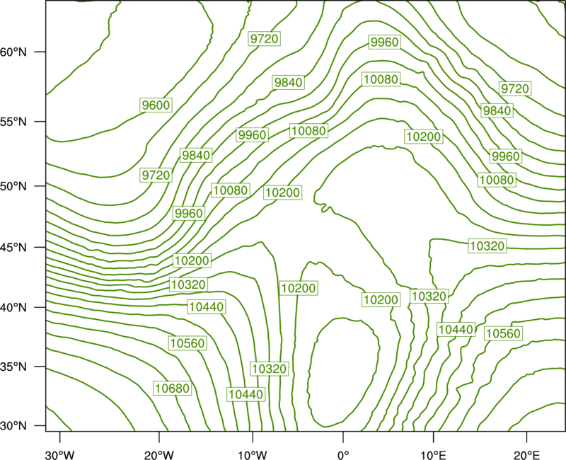The height and width of the screenshot is (460, 566).
Task: Select the 50°N latitude axis label
Action: click(x=13, y=186)
